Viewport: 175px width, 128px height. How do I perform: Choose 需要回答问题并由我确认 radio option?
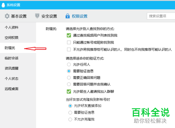69,84
